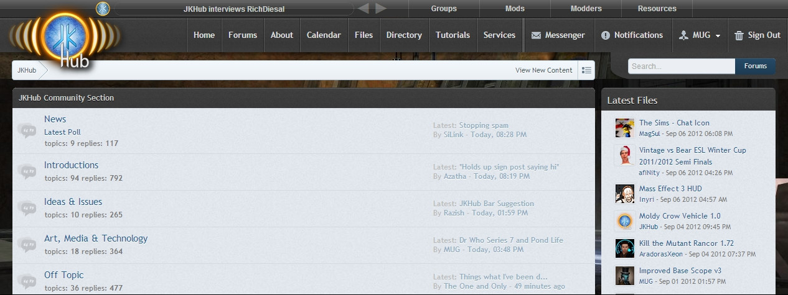Open the Introductions forum link
Viewport: 788px width, 295px height.
(x=71, y=165)
